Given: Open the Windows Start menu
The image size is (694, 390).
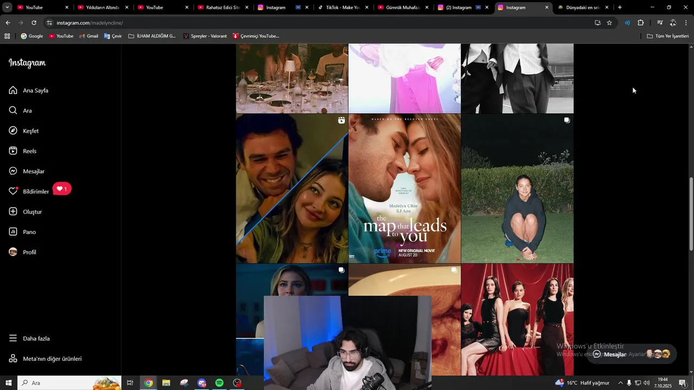Looking at the screenshot, I should point(8,383).
